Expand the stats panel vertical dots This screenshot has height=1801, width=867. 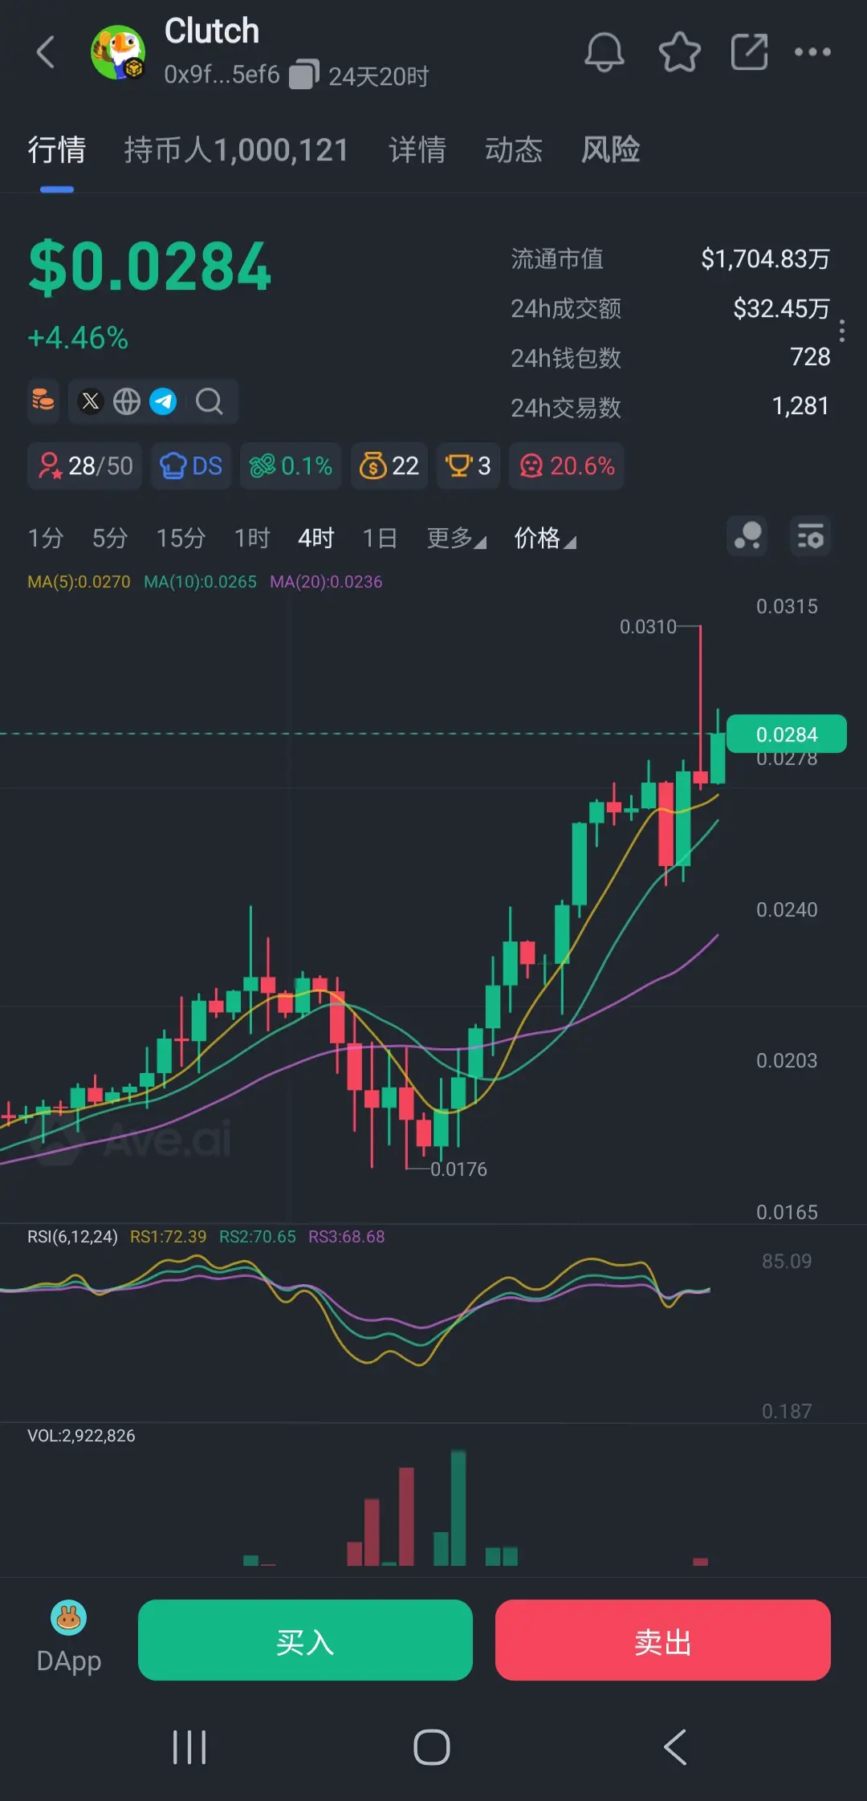coord(841,331)
